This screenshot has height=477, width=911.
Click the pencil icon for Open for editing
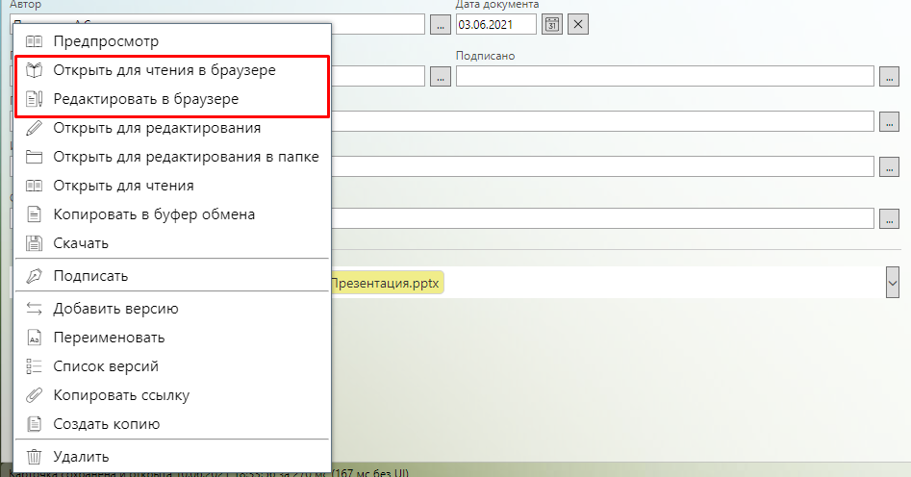pyautogui.click(x=34, y=127)
